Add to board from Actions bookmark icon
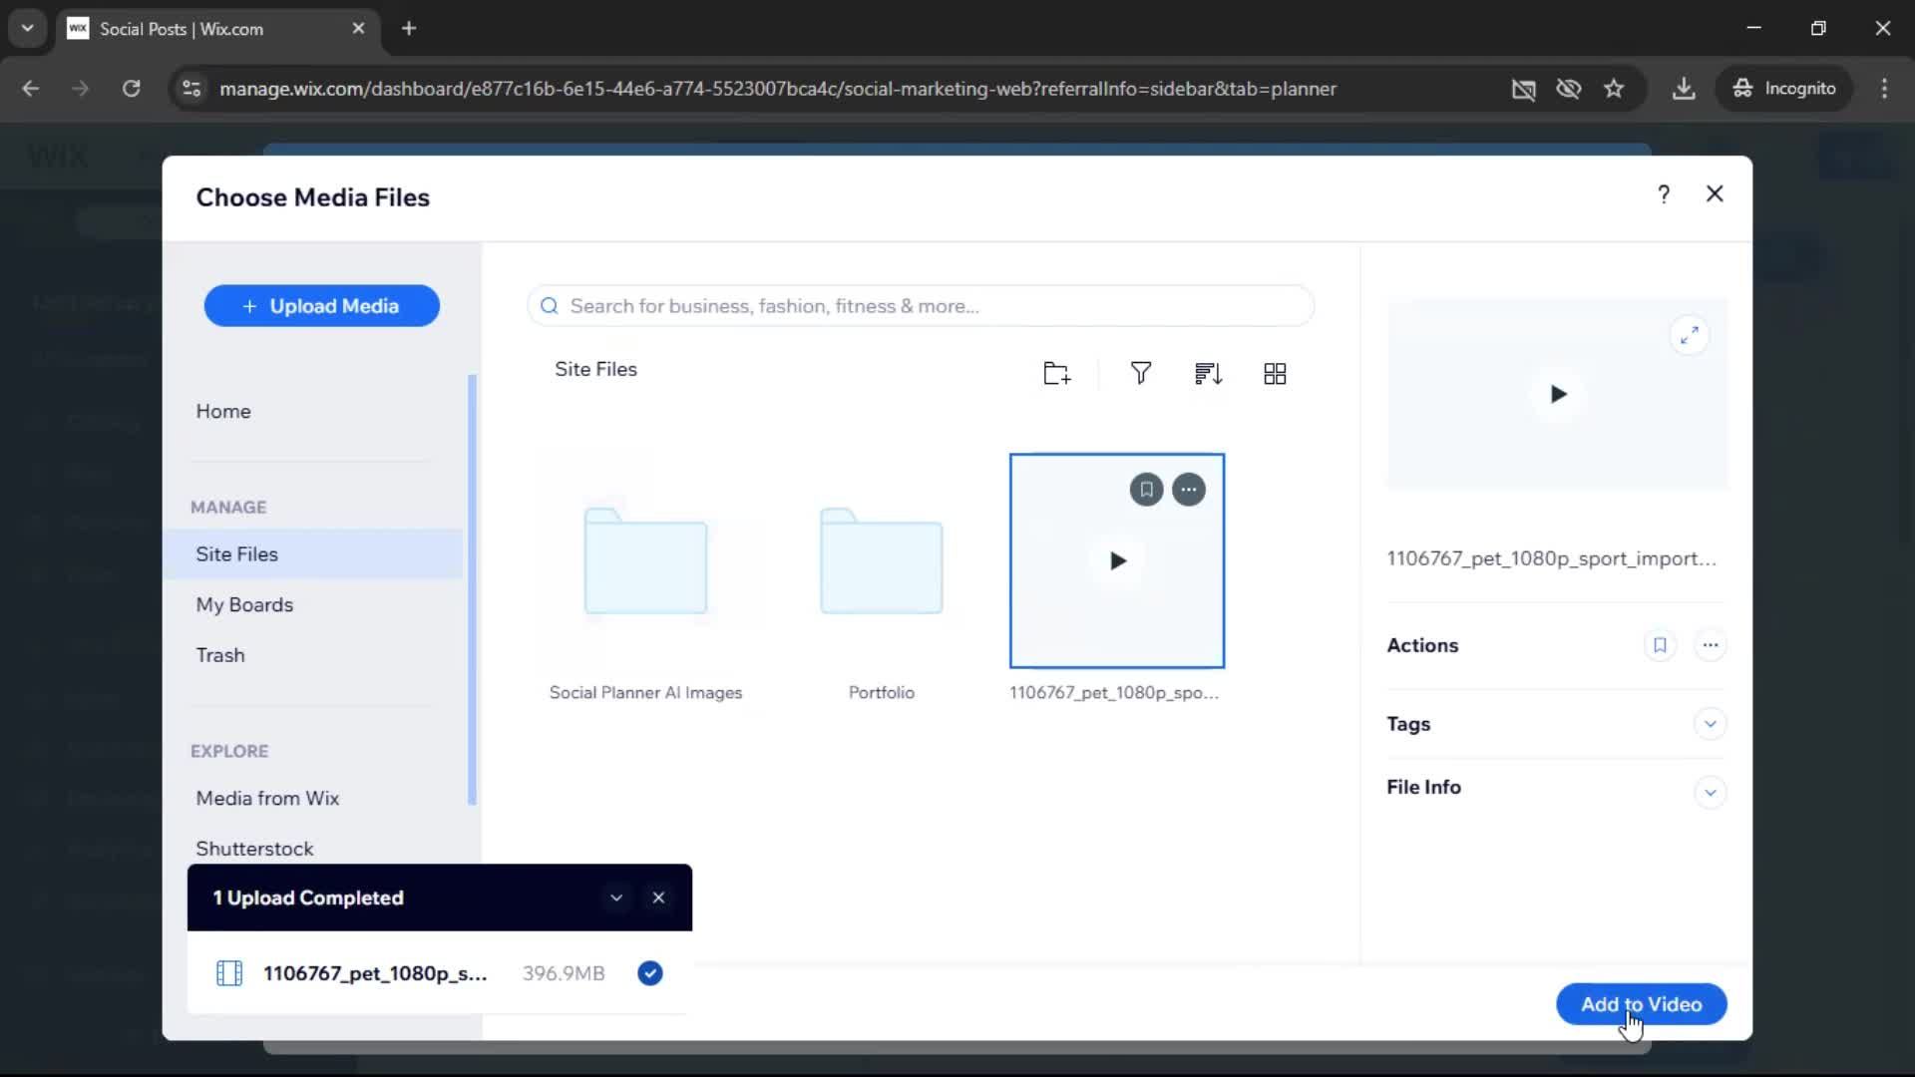Viewport: 1915px width, 1077px height. coord(1660,645)
